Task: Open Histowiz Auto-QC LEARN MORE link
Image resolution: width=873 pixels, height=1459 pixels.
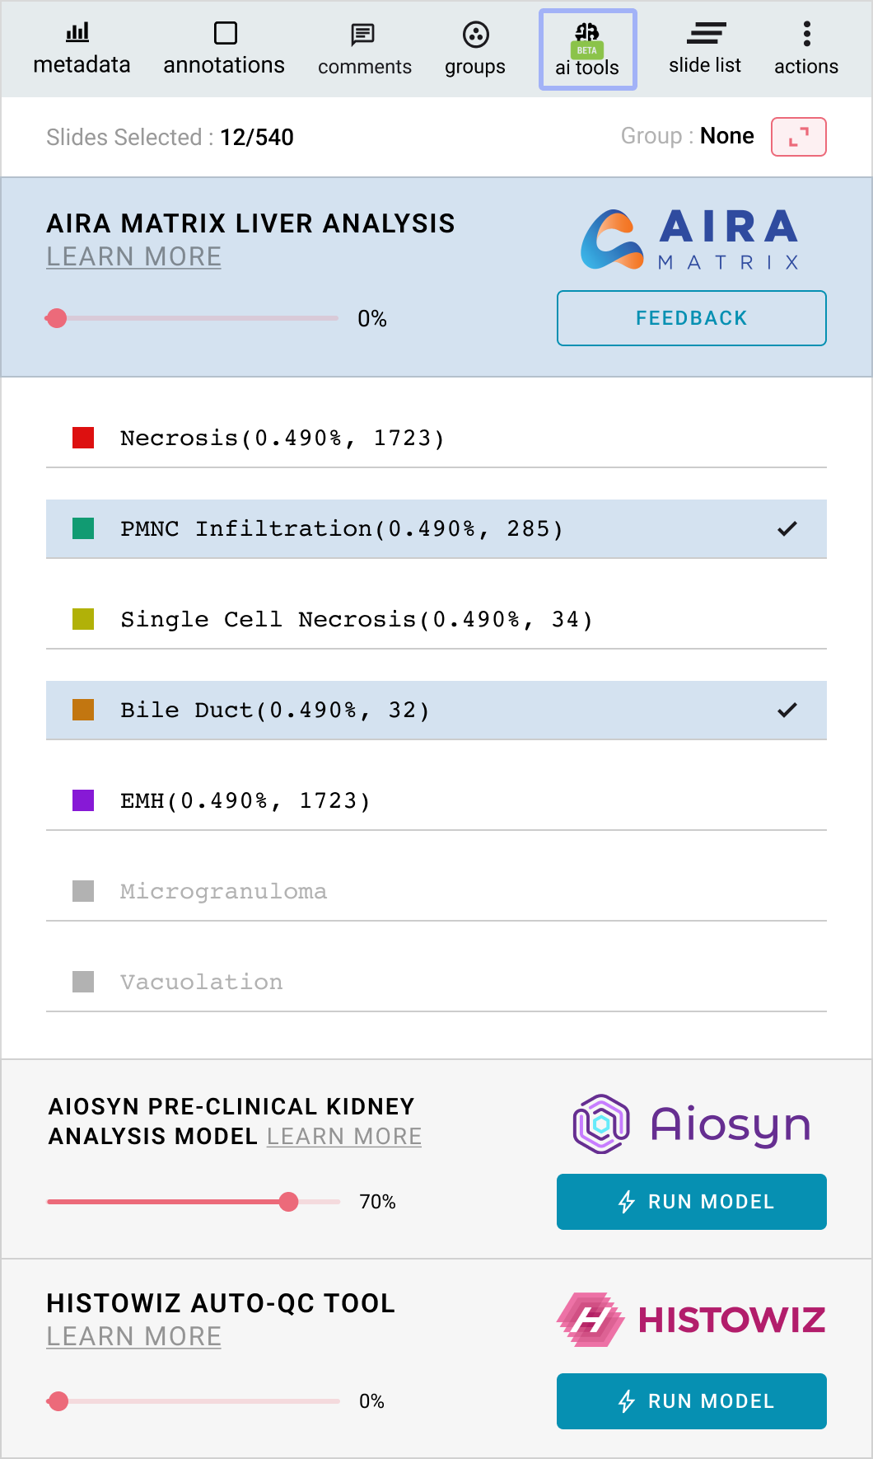Action: [x=133, y=1336]
